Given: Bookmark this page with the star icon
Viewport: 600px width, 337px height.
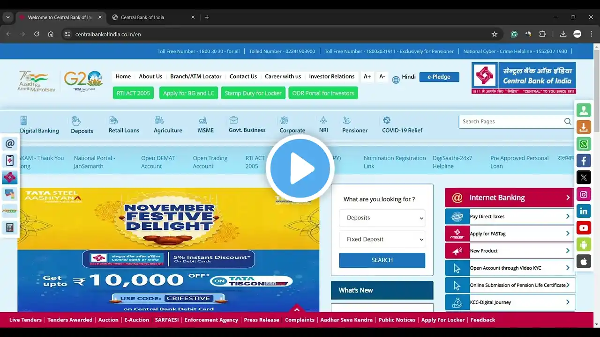Looking at the screenshot, I should pos(495,34).
